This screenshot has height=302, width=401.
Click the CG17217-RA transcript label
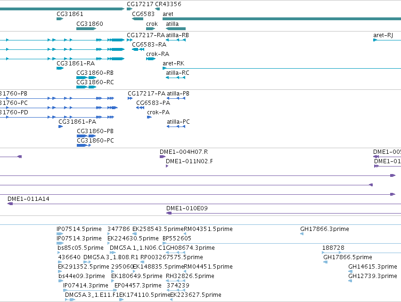146,35
